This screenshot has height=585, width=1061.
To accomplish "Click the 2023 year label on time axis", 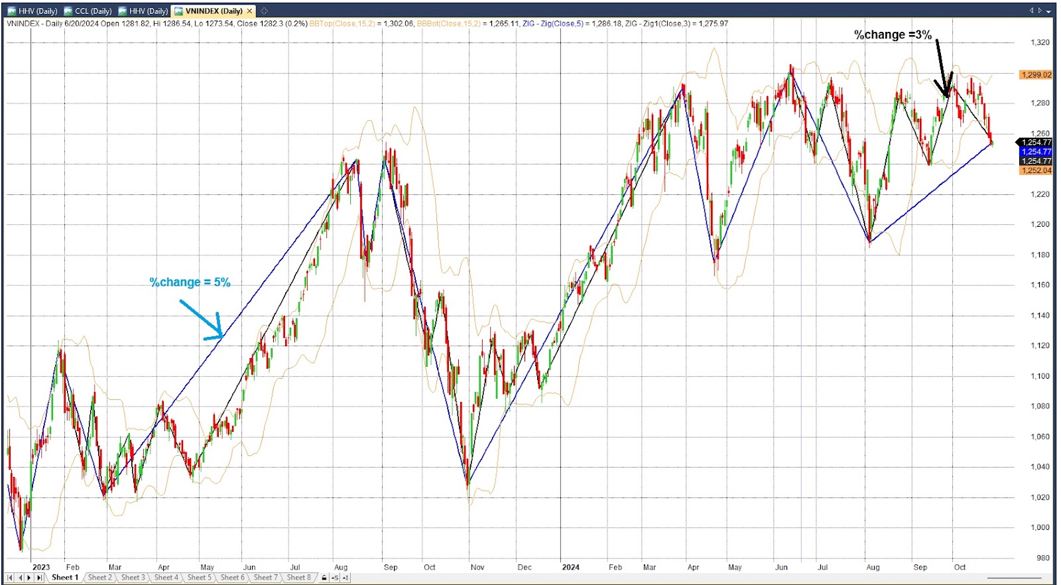I will pos(41,567).
